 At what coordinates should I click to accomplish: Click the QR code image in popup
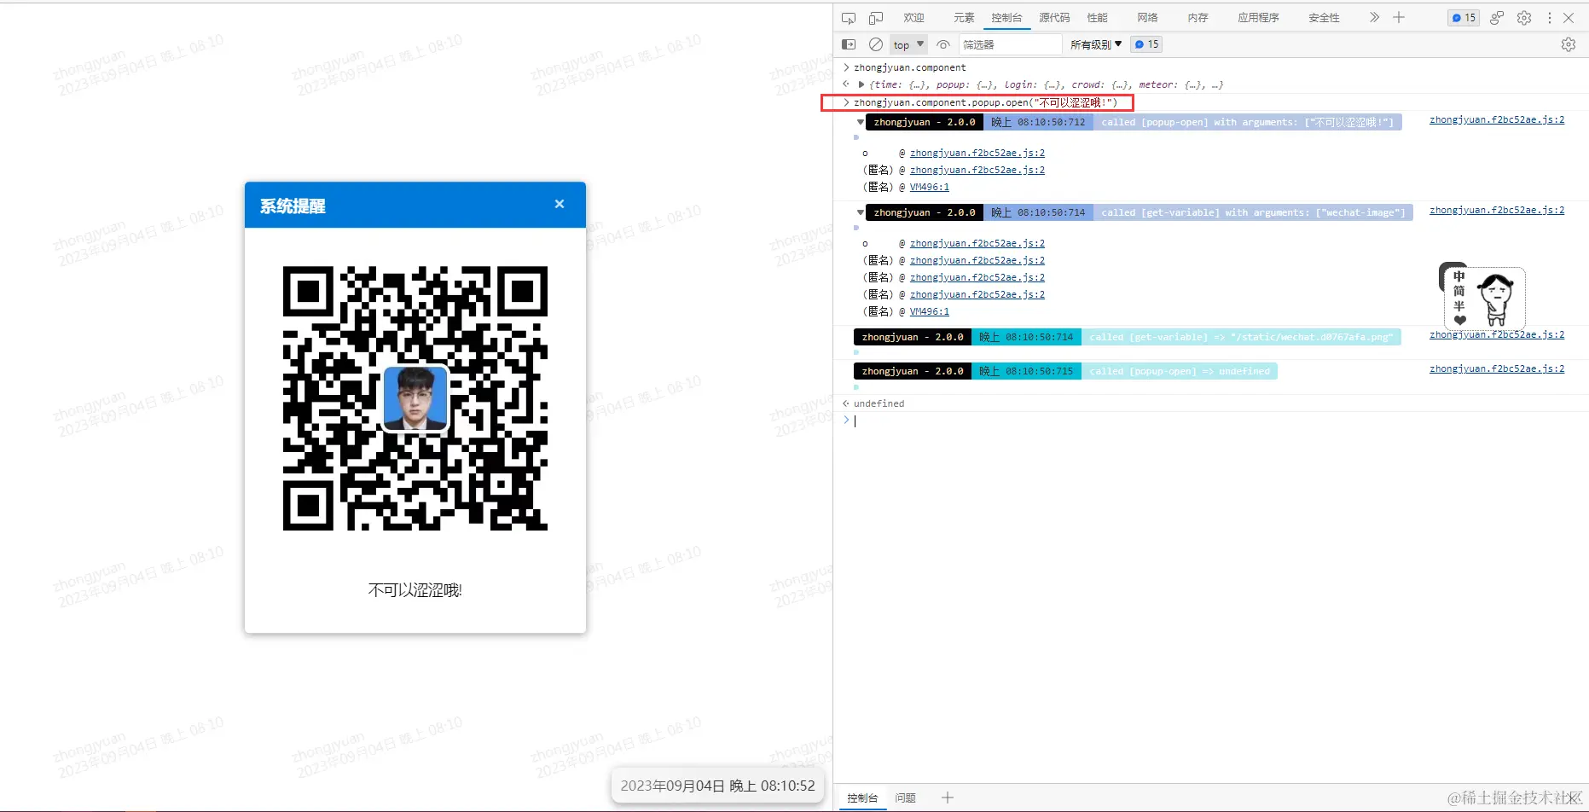tap(415, 398)
